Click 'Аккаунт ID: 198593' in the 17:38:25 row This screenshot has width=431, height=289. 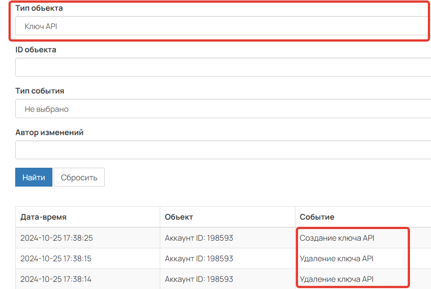pos(199,238)
